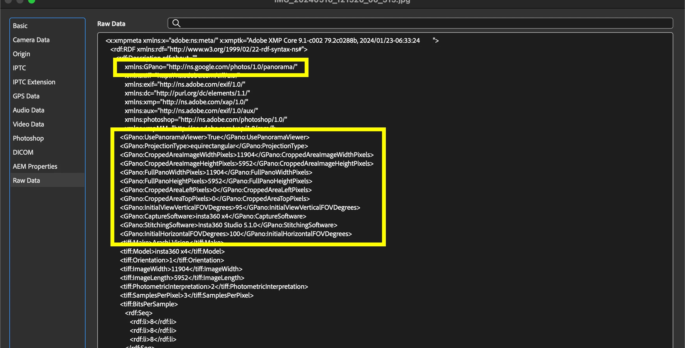Screen dimensions: 685x348
Task: Select AEM Properties in the sidebar
Action: pos(35,166)
